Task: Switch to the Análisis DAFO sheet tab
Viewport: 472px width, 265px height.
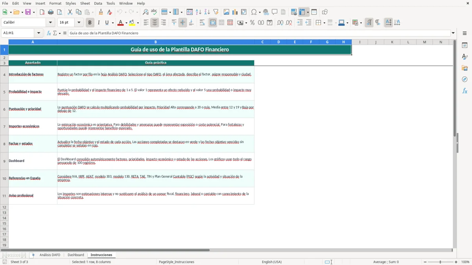Action: [50, 255]
